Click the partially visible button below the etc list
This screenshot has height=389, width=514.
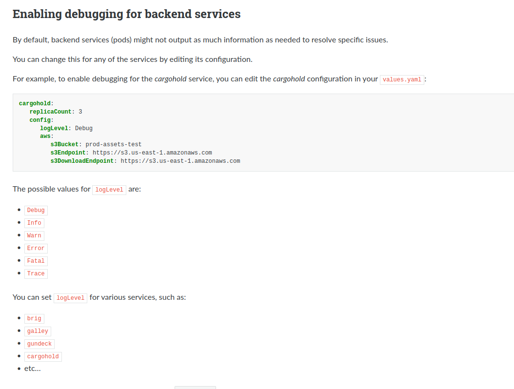[195, 388]
